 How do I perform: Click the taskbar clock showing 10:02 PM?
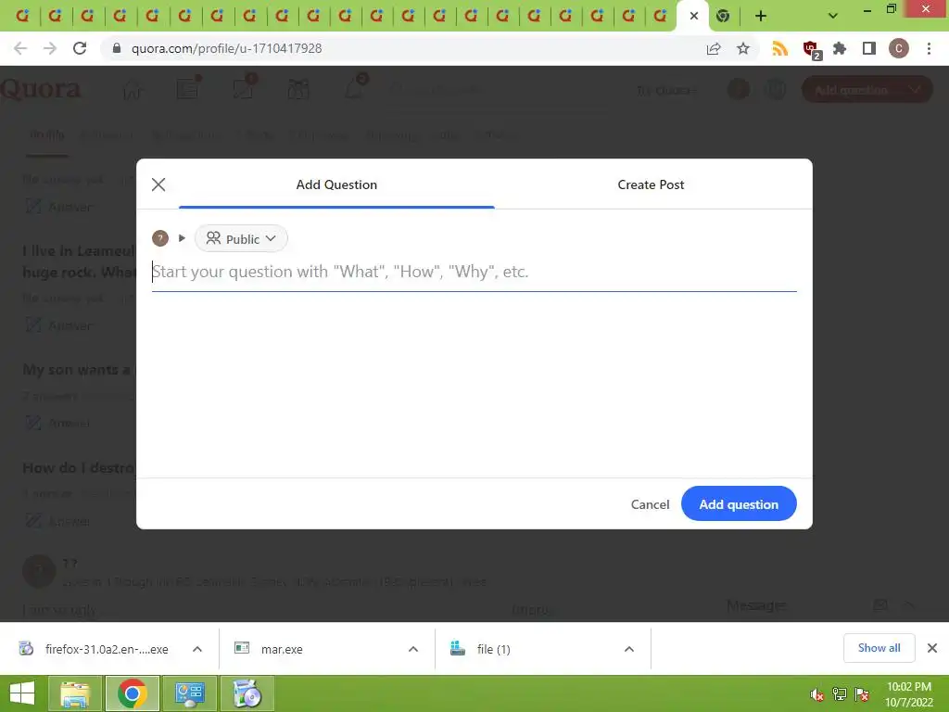click(x=908, y=694)
